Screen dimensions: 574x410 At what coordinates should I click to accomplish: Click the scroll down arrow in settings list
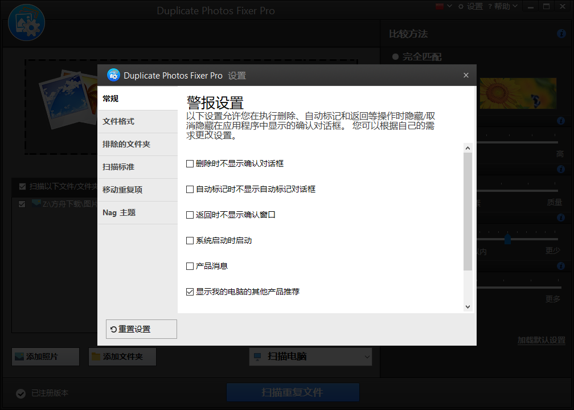(x=468, y=307)
